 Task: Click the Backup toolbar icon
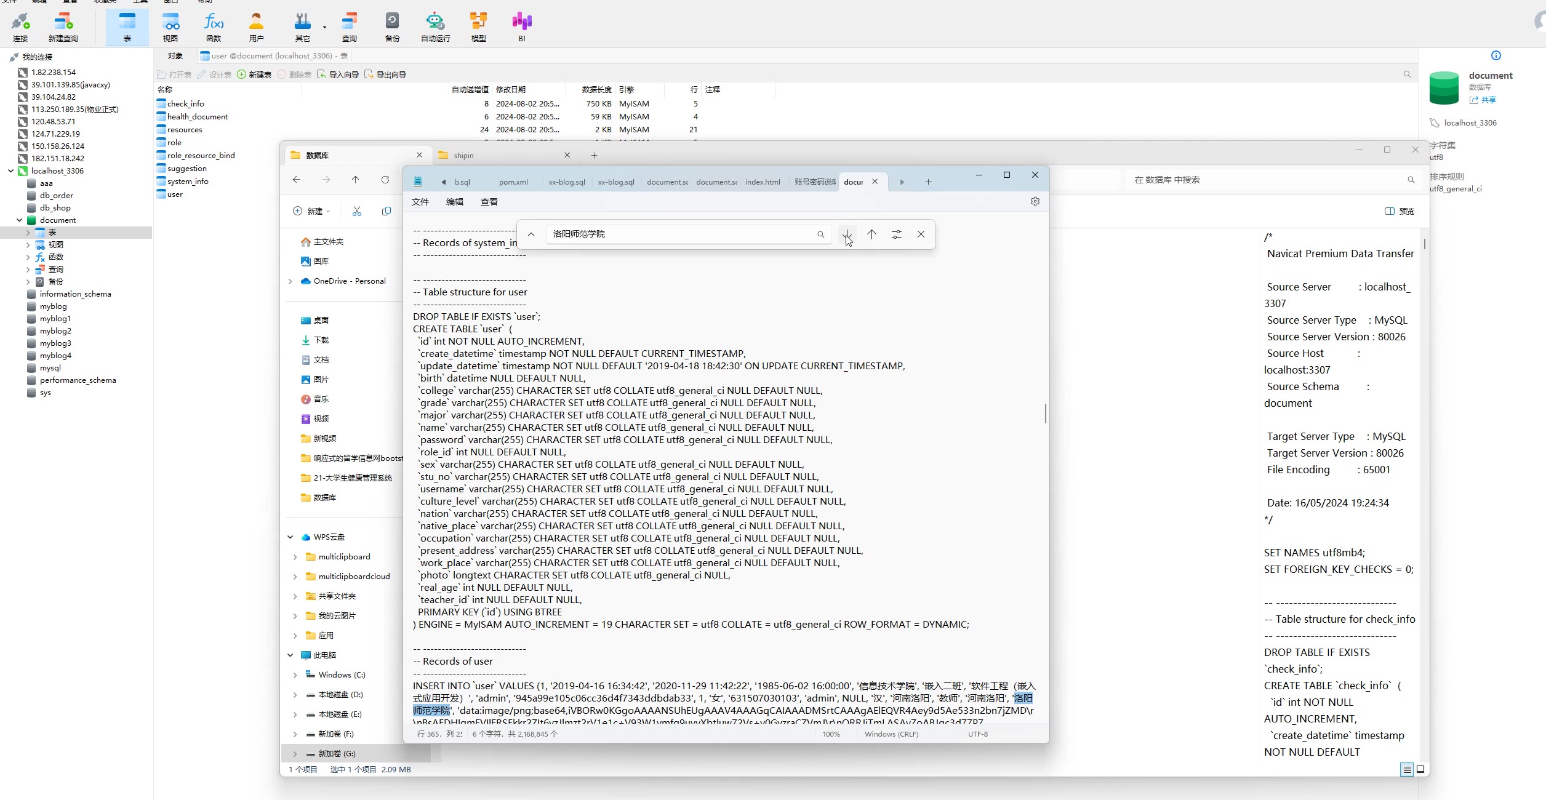[392, 27]
